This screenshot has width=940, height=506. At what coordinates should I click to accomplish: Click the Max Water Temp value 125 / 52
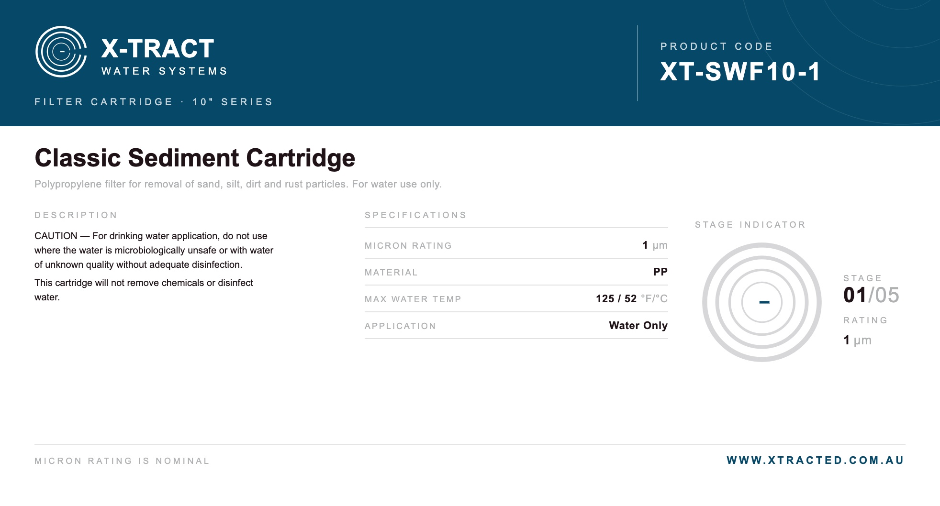click(616, 298)
